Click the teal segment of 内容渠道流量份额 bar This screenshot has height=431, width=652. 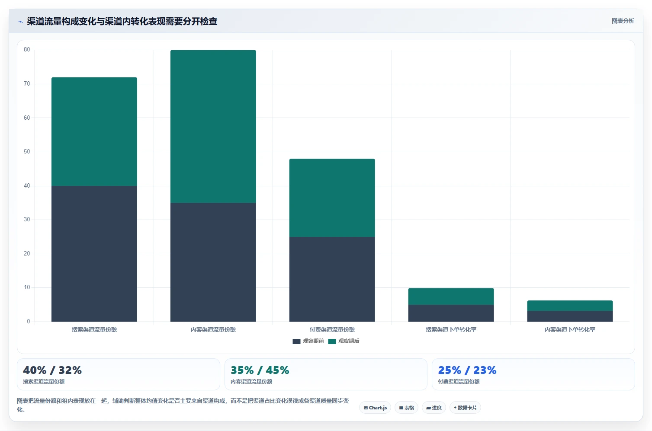tap(213, 127)
